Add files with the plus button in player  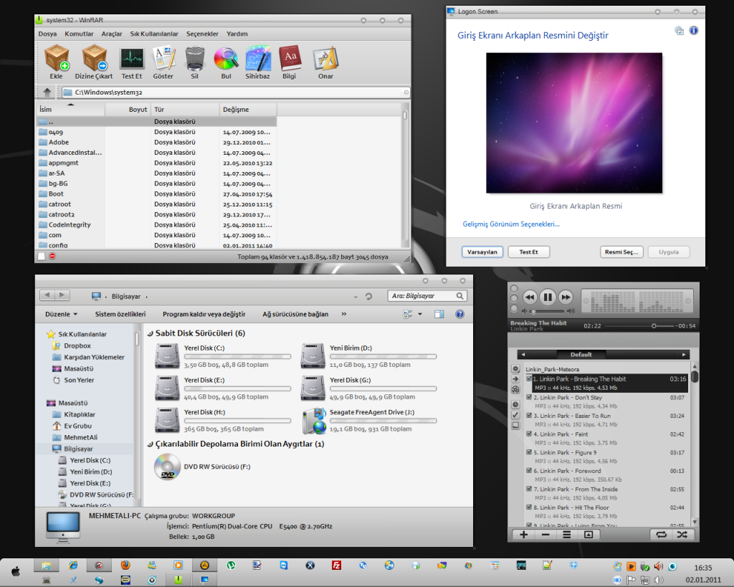point(524,535)
